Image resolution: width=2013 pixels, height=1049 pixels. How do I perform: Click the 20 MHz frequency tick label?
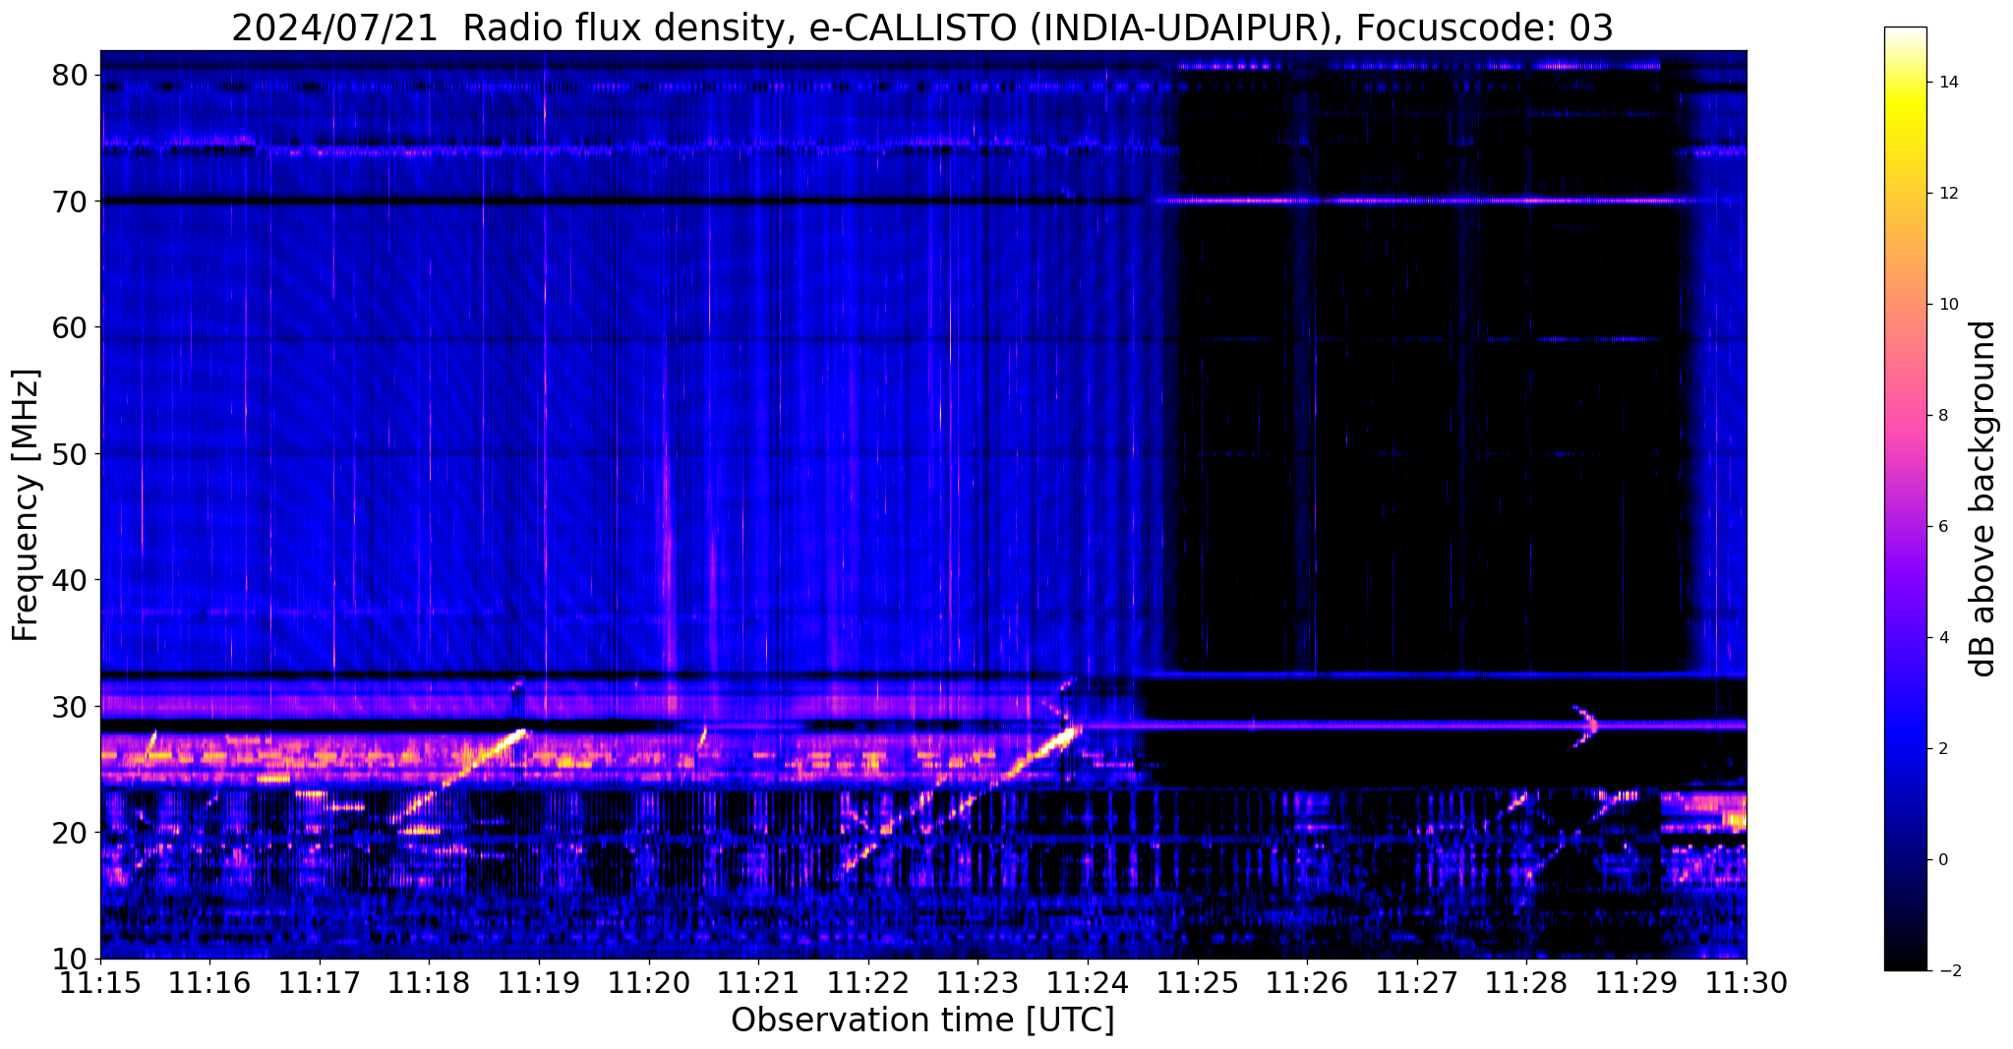(x=70, y=833)
